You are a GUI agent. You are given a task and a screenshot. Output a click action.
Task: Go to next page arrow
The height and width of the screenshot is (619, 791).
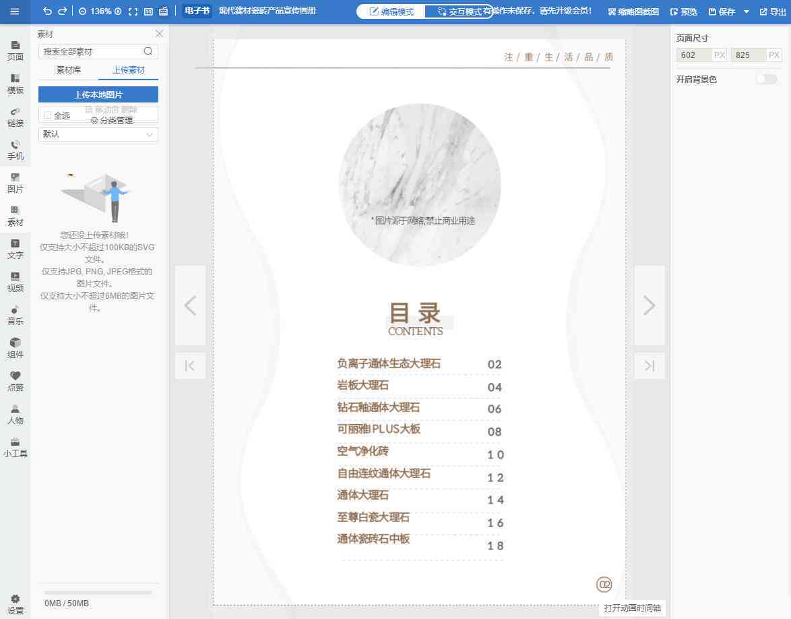point(650,305)
